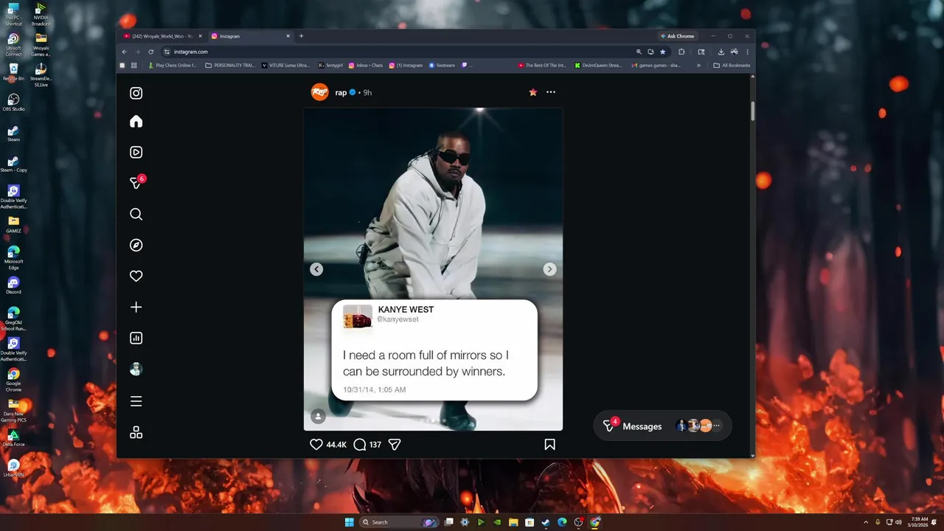Viewport: 944px width, 531px height.
Task: Click the Ask Chrome button
Action: [x=677, y=36]
